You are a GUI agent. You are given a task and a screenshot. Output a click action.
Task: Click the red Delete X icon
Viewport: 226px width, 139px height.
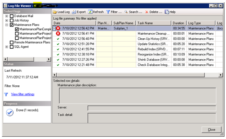[x=147, y=12]
